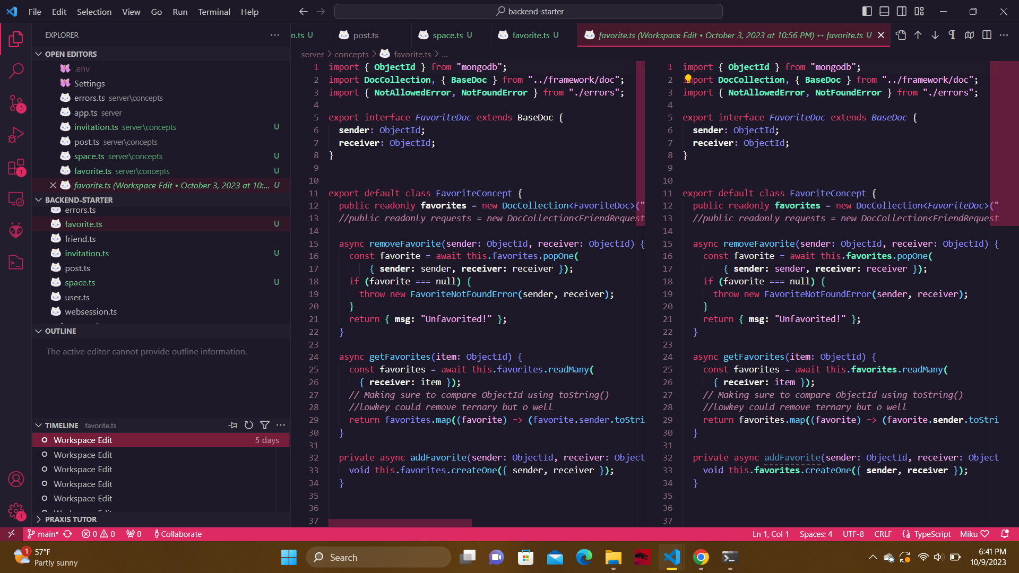Click the main* branch in status bar
This screenshot has width=1019, height=573.
tap(43, 534)
